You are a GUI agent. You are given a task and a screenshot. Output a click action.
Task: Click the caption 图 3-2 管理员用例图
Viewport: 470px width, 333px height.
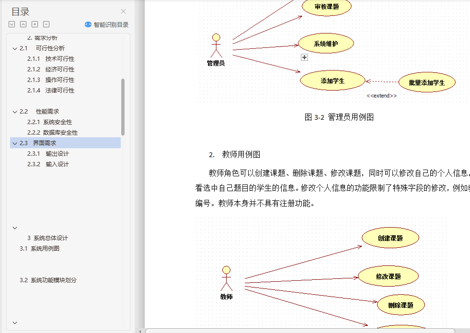coord(339,117)
